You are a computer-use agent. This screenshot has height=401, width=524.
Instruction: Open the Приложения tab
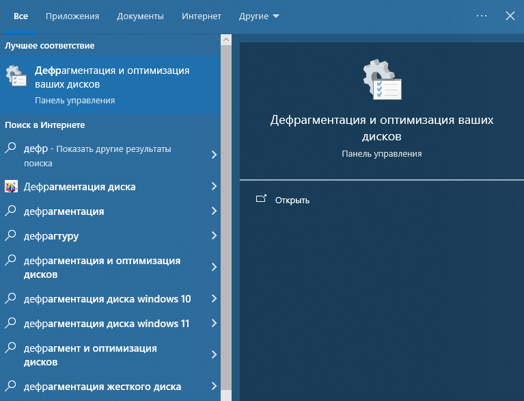coord(72,16)
